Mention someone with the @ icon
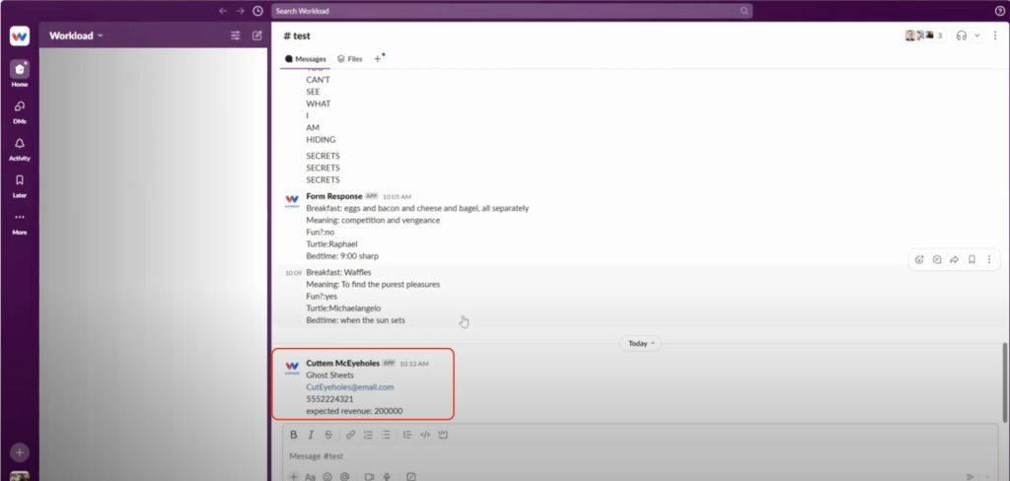The width and height of the screenshot is (1010, 481). click(x=344, y=476)
